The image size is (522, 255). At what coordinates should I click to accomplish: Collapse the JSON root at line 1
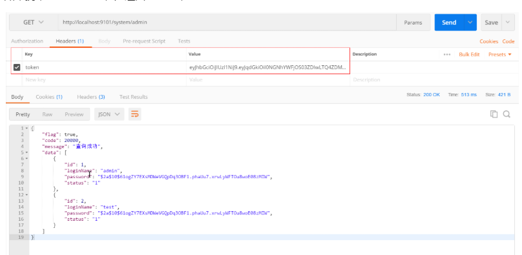pyautogui.click(x=26, y=128)
